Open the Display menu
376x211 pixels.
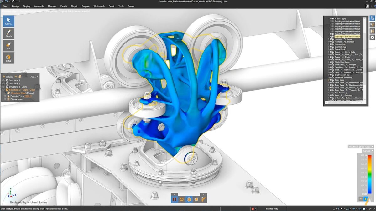point(27,6)
